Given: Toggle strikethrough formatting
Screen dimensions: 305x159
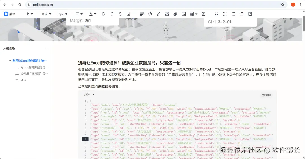Looking at the screenshot, I should point(120,14).
